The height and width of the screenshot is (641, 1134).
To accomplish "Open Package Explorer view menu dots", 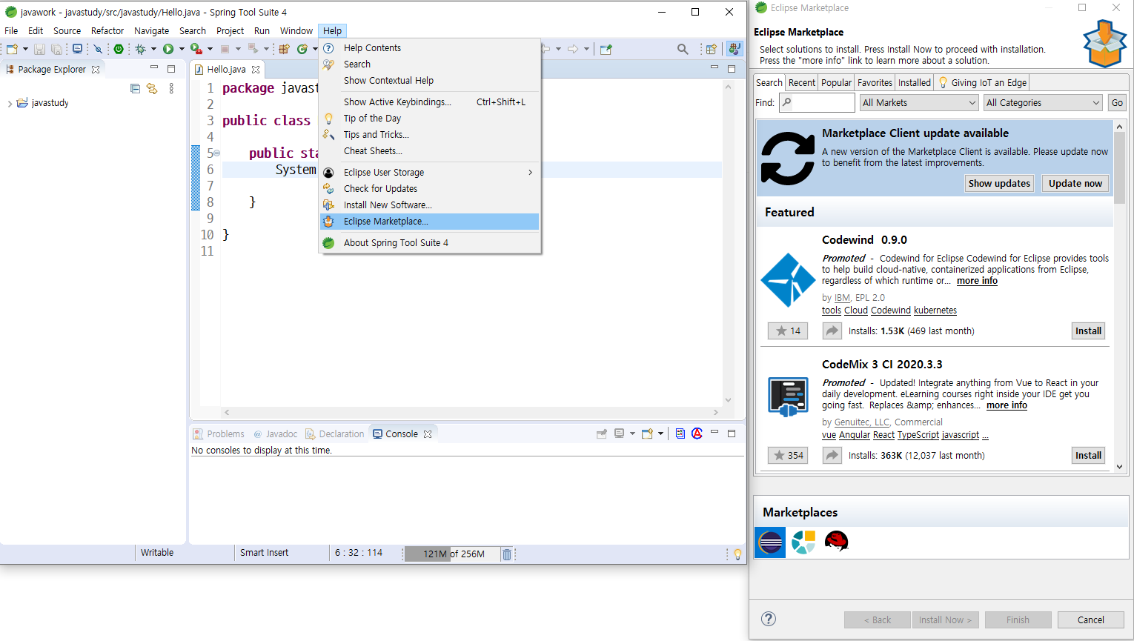I will click(x=171, y=88).
